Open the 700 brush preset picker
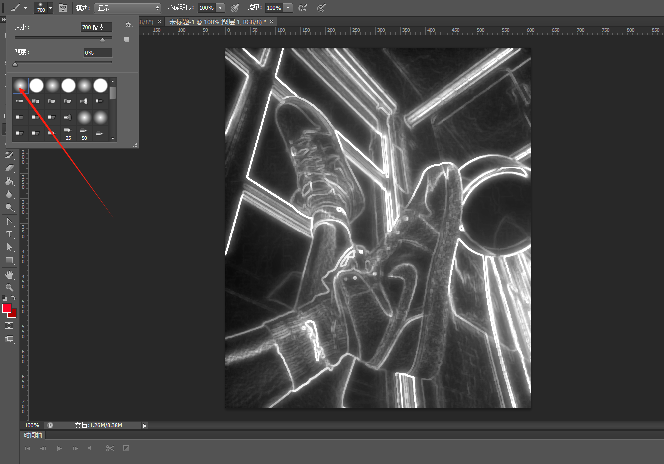This screenshot has width=664, height=464. (43, 8)
